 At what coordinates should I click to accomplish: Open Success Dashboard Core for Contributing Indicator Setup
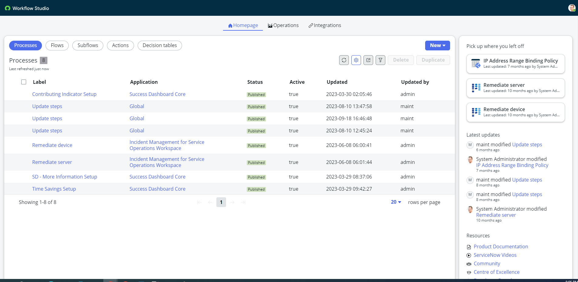[157, 94]
